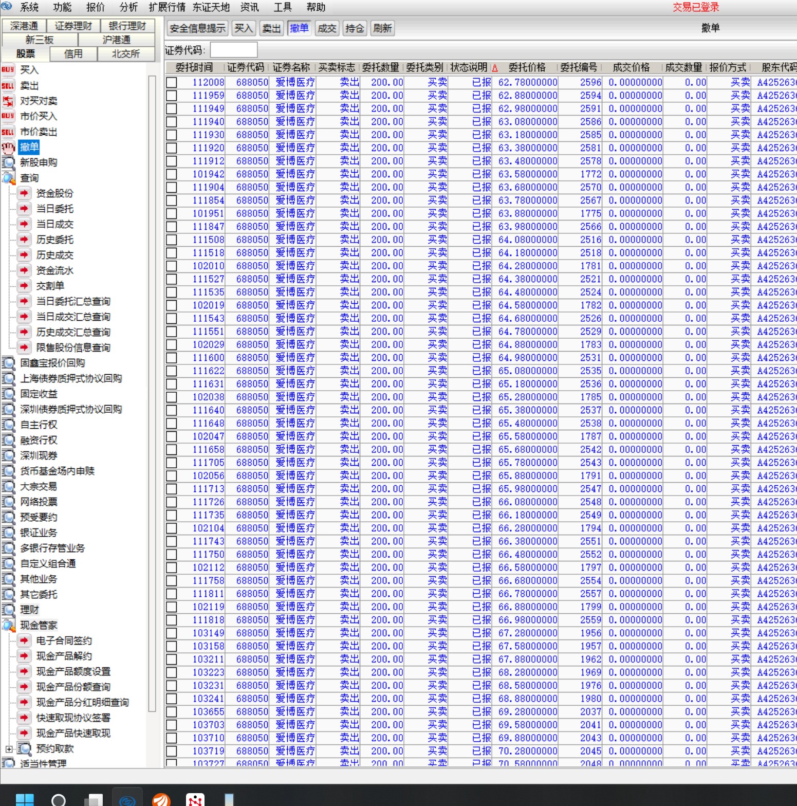
Task: Expand the 预约取款 tree node
Action: coord(9,749)
